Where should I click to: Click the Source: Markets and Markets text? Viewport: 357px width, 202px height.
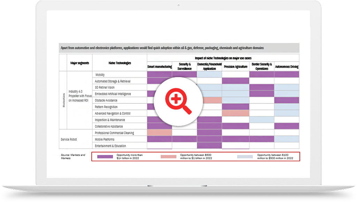point(73,157)
